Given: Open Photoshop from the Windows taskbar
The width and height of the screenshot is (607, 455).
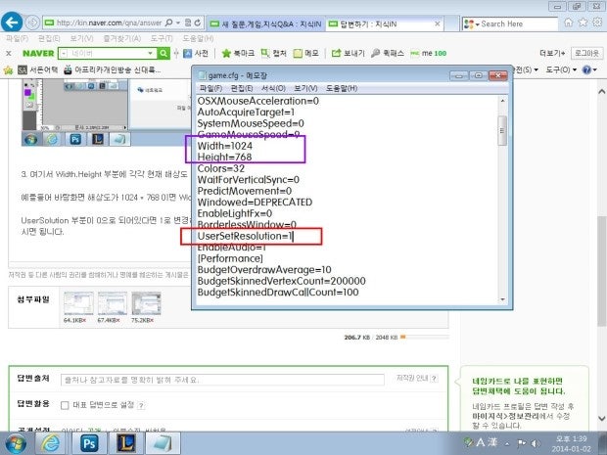Looking at the screenshot, I should (x=89, y=442).
